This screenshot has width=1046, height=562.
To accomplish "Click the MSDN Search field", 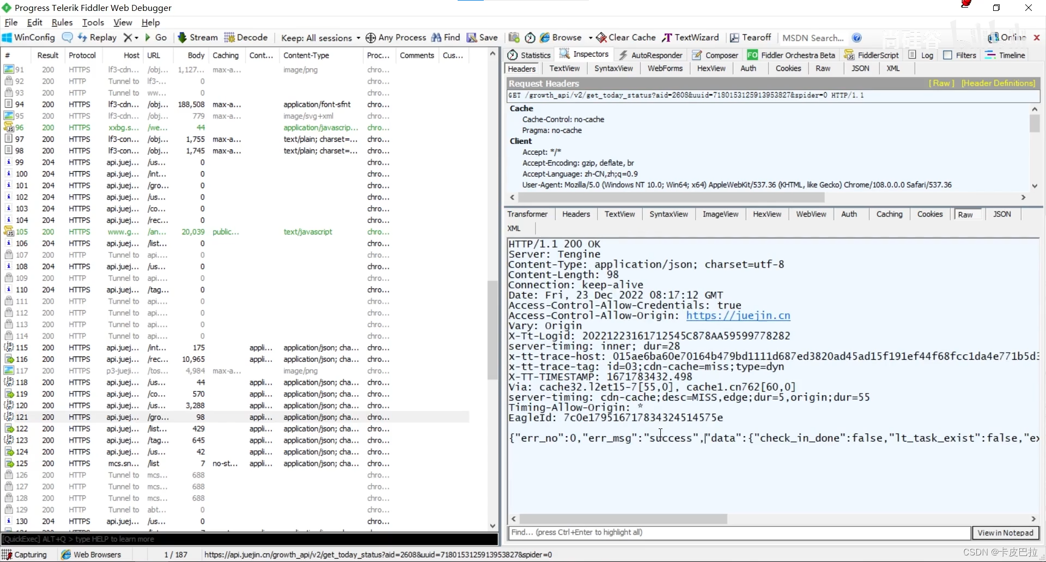I will click(813, 38).
